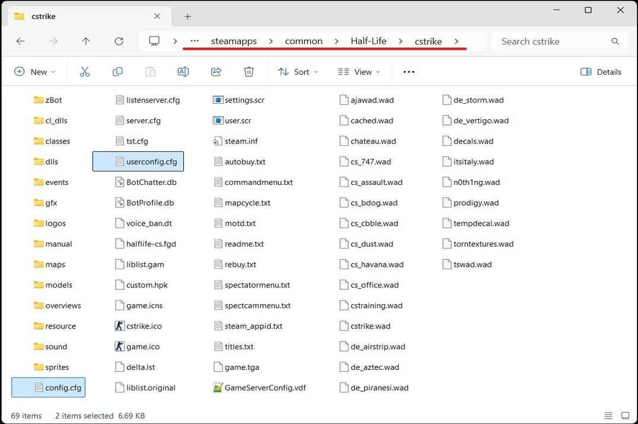Select the user.scr file
Image resolution: width=638 pixels, height=424 pixels.
click(232, 121)
